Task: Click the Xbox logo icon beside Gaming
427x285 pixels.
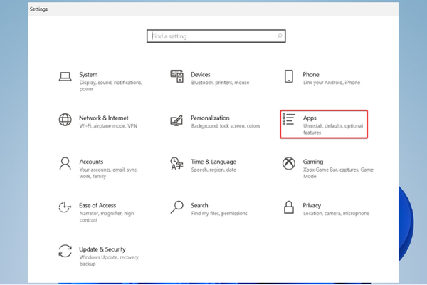Action: [289, 164]
